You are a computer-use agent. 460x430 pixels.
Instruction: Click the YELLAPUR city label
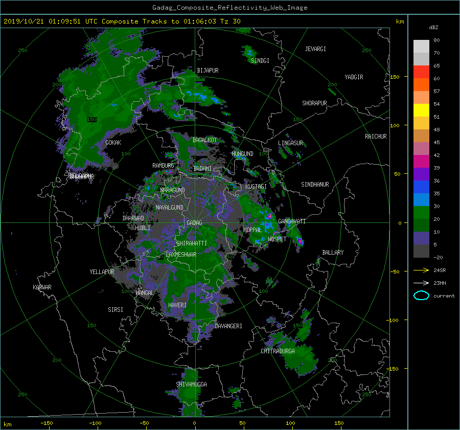coord(102,272)
